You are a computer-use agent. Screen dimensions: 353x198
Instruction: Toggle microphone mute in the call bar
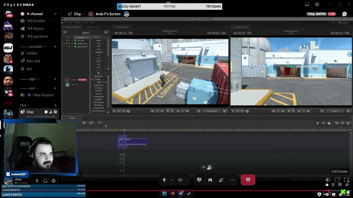(x=164, y=180)
